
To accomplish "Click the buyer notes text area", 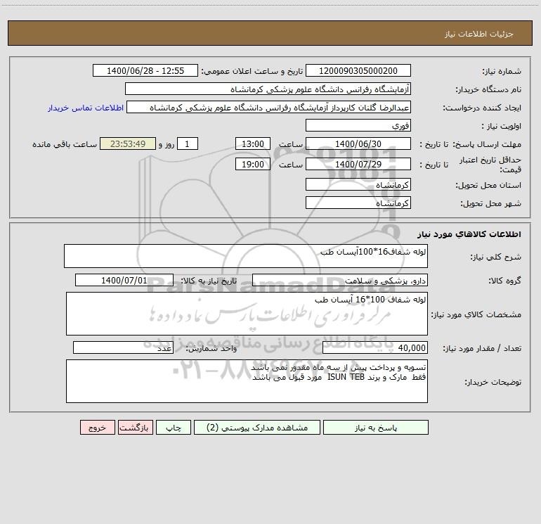I will click(247, 381).
